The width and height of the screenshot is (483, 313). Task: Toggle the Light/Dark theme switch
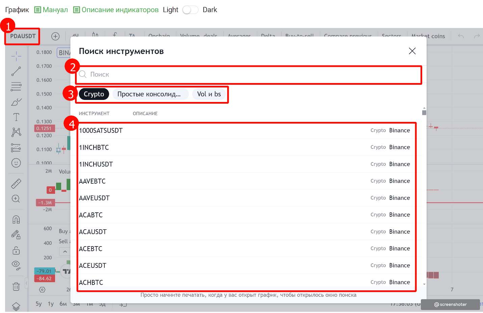point(190,10)
